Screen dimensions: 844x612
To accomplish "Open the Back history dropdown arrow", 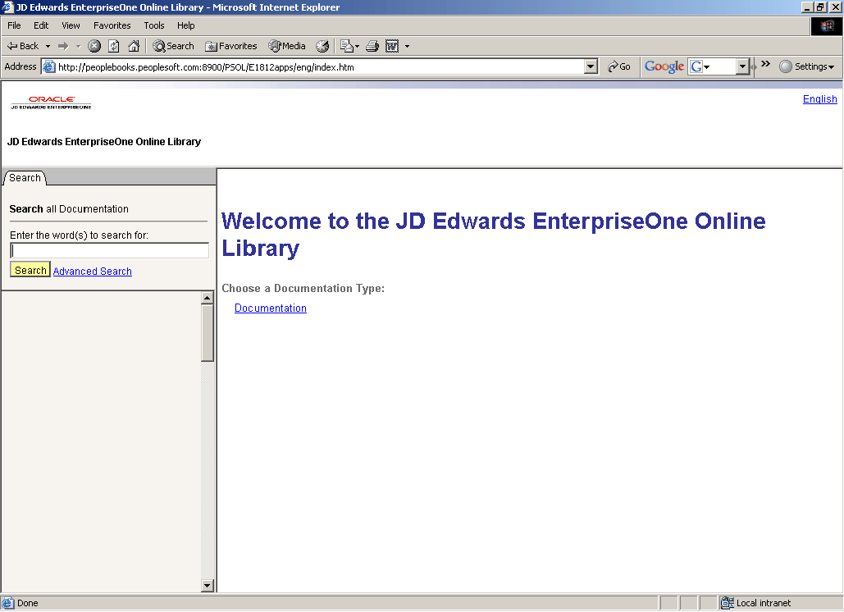I will pyautogui.click(x=48, y=46).
